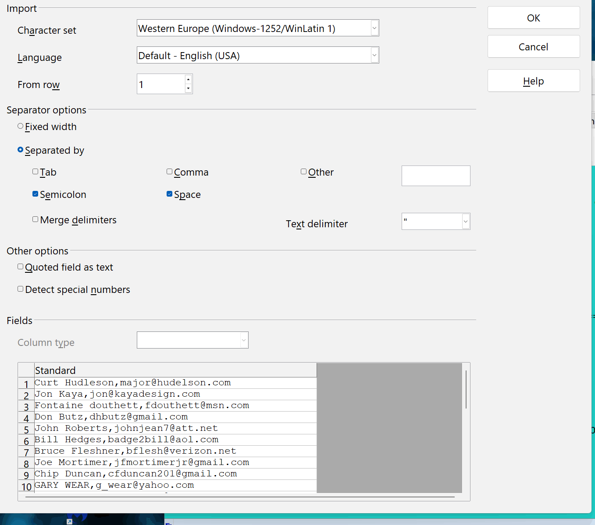Uncheck the Space separator

(170, 194)
